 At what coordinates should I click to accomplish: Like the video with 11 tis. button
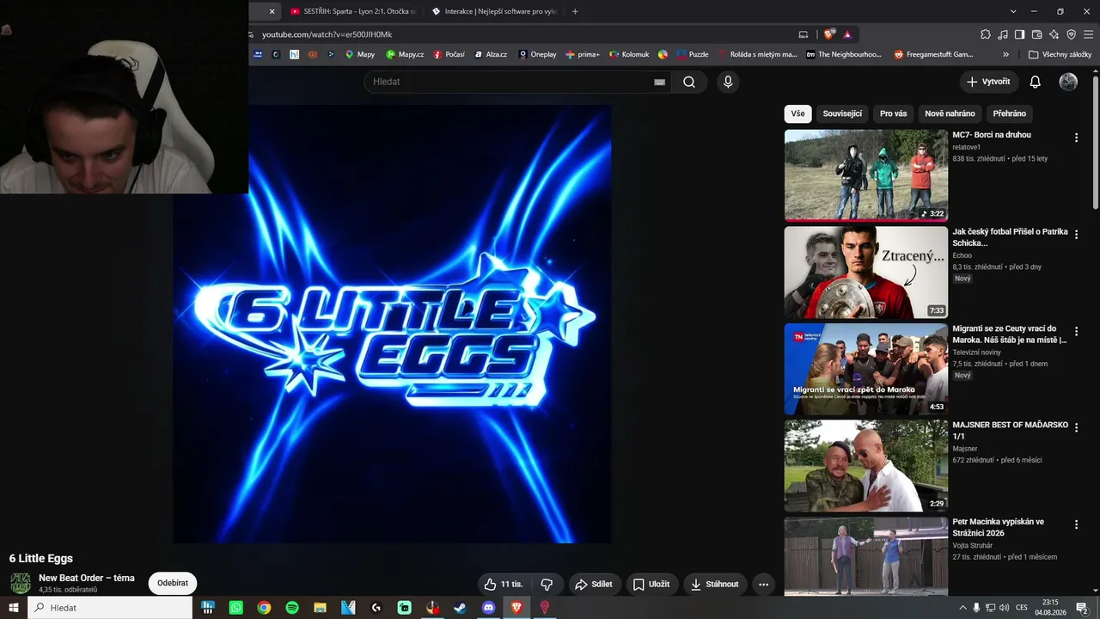pyautogui.click(x=504, y=585)
